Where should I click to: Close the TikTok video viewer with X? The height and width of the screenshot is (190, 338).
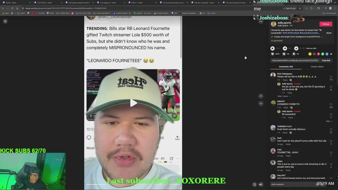point(5,21)
